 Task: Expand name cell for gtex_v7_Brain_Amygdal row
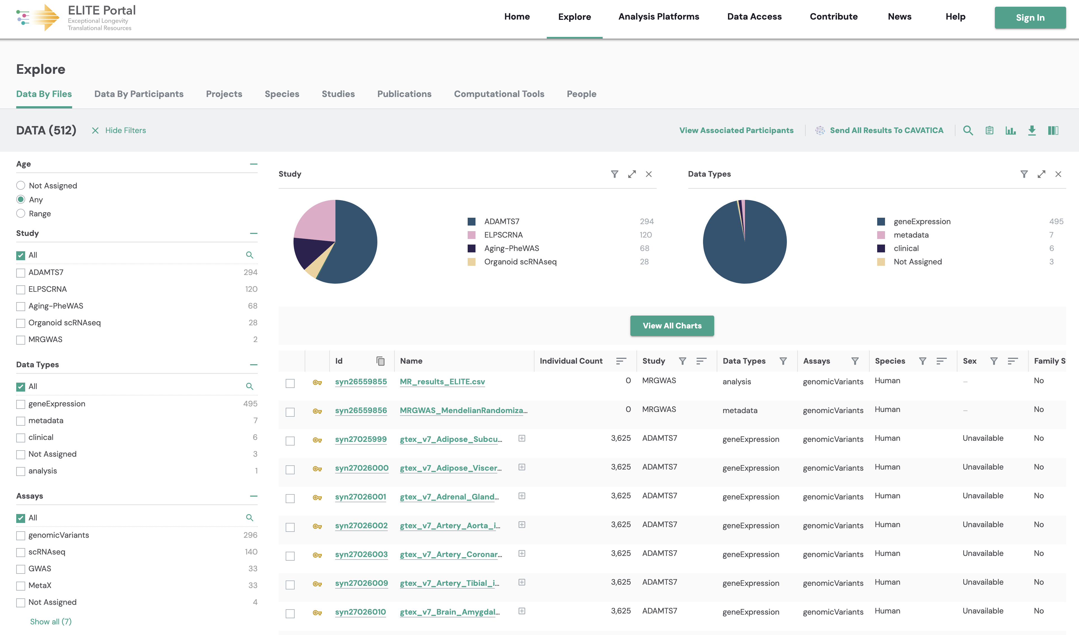(522, 611)
